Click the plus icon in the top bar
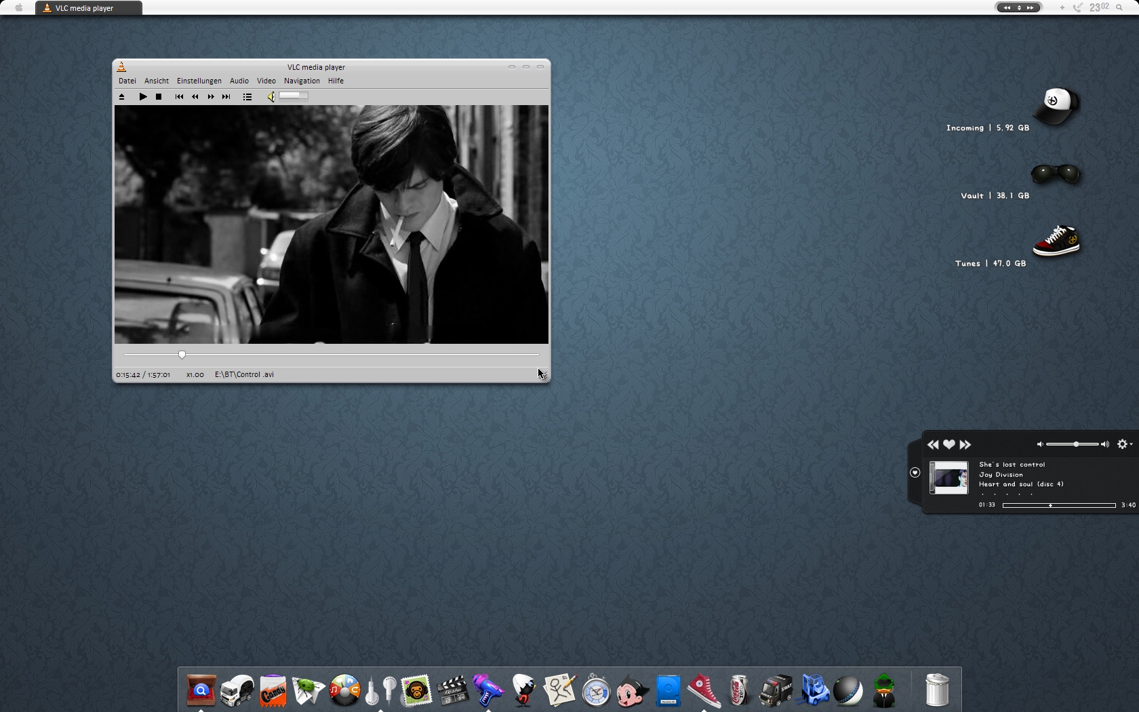The image size is (1139, 712). [x=1062, y=8]
